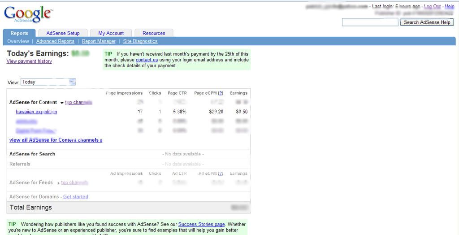Open the My Account tab
Viewport: 459px width, 235px height.
[x=111, y=33]
